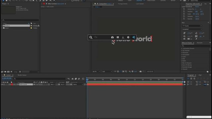Toggle the Snapping checkbox in toolbar
Viewport: 212px width, 119px height.
[x=72, y=1]
